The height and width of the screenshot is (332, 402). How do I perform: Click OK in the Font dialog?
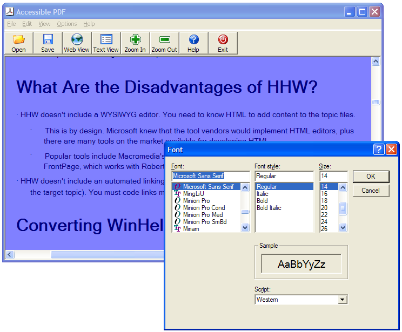click(371, 177)
